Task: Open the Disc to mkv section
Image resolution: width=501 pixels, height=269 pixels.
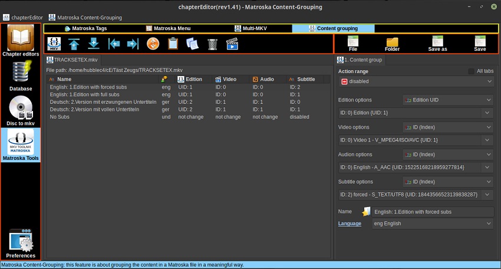Action: pos(21,110)
